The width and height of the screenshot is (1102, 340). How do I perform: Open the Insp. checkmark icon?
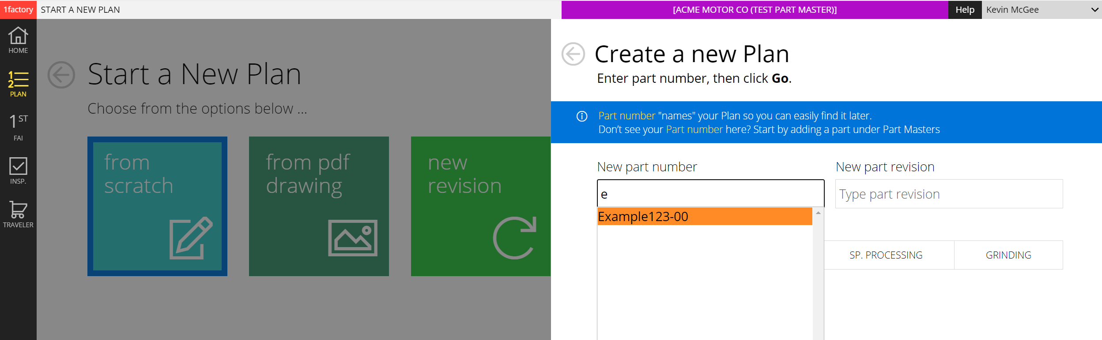(18, 170)
